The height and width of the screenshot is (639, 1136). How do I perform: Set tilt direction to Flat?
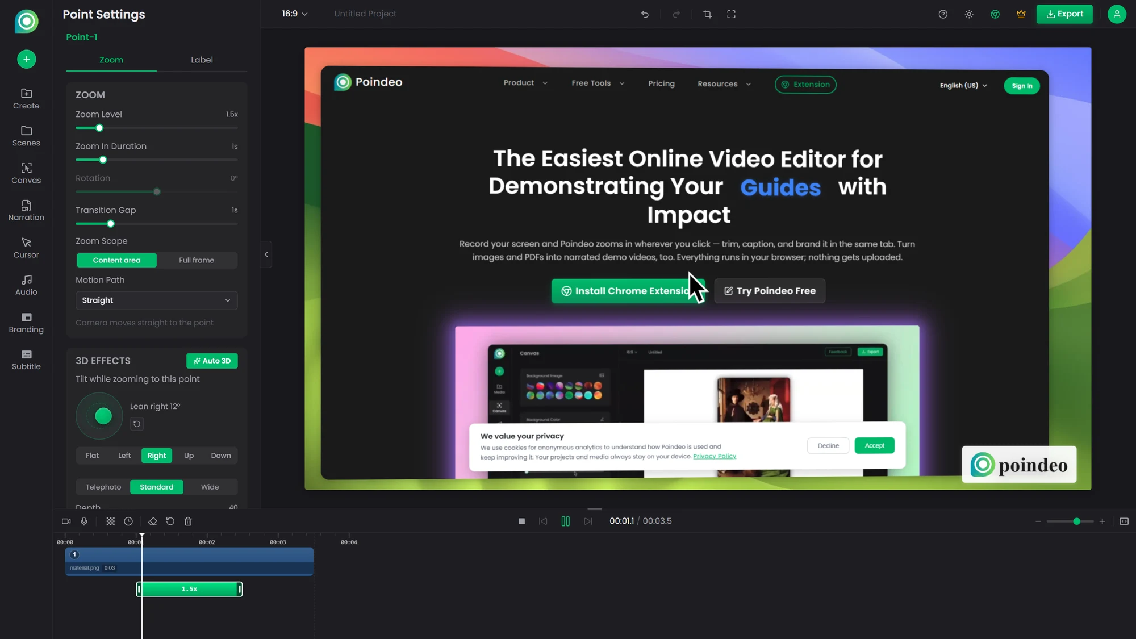(92, 456)
